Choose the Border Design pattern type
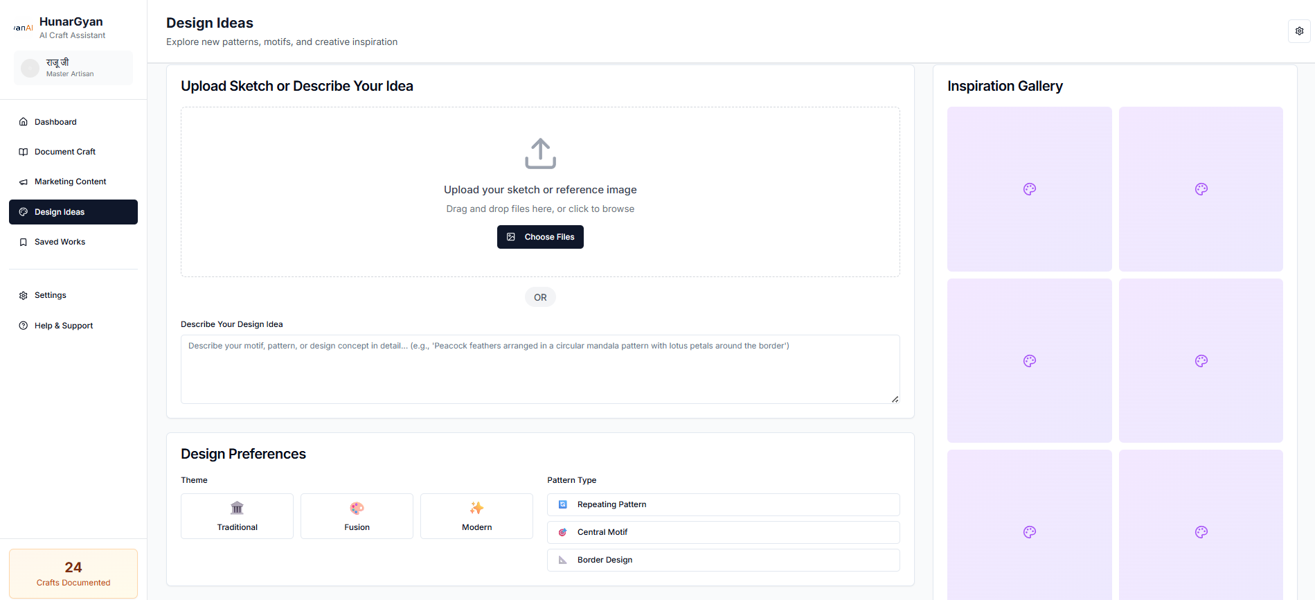This screenshot has height=600, width=1315. pyautogui.click(x=724, y=560)
